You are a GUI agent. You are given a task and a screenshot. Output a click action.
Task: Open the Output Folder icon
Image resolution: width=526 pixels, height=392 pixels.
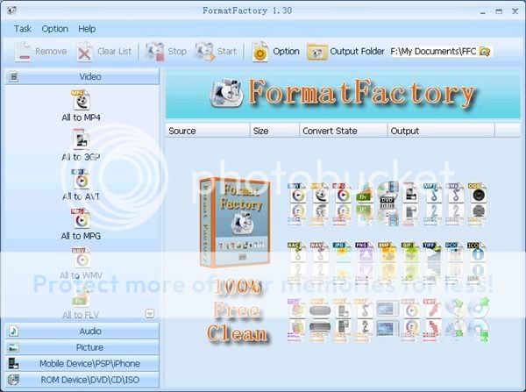pyautogui.click(x=317, y=52)
